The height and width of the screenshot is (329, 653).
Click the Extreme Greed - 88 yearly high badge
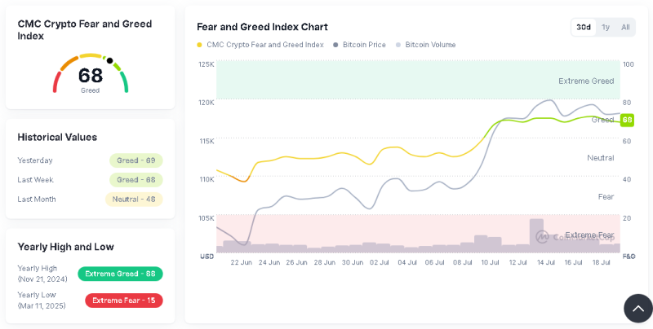[120, 274]
